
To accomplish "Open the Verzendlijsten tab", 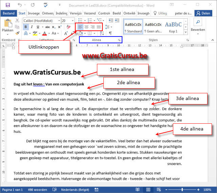I will pyautogui.click(x=90, y=14).
